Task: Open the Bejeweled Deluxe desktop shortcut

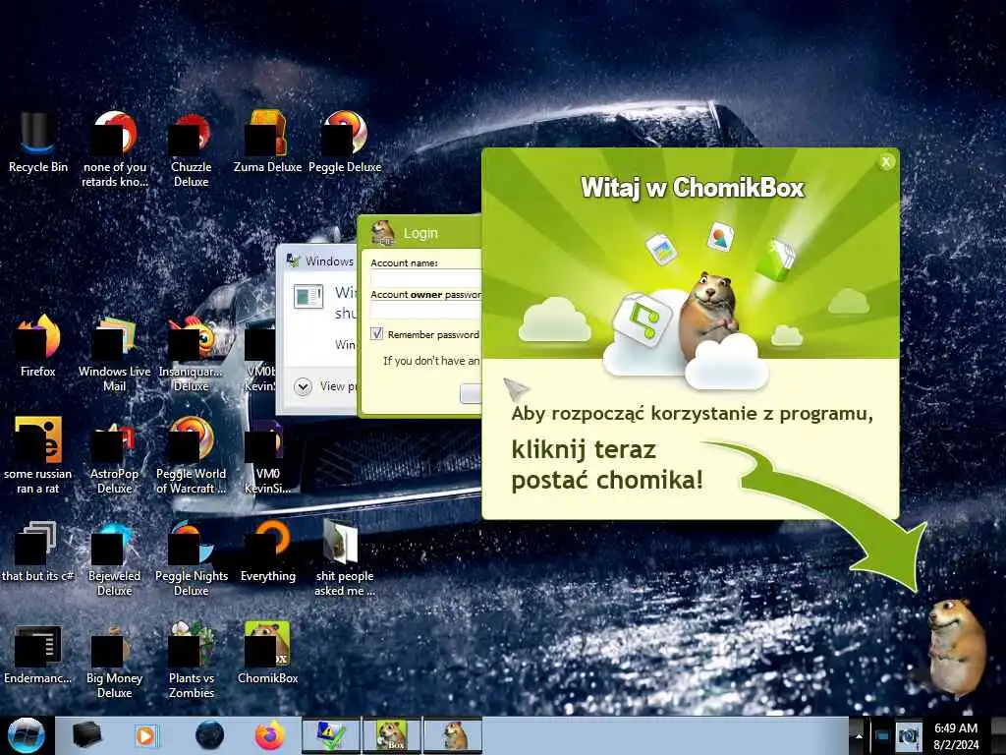Action: [x=114, y=558]
